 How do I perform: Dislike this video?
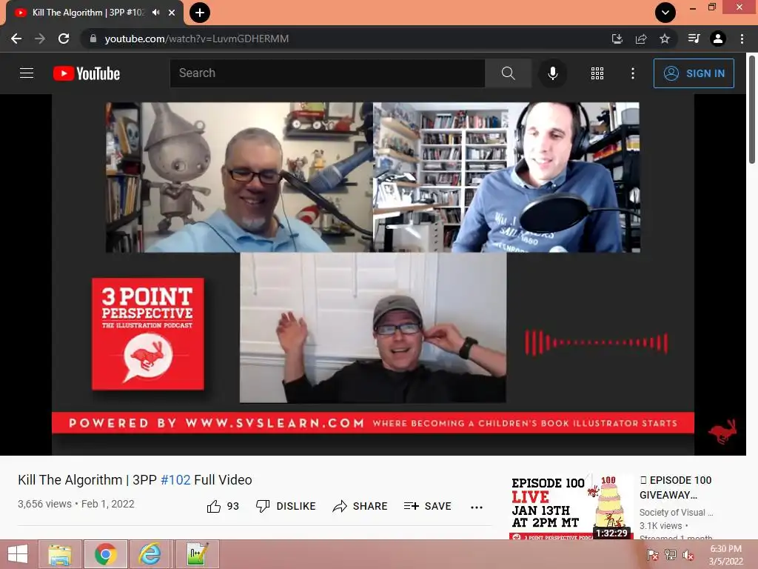point(286,506)
